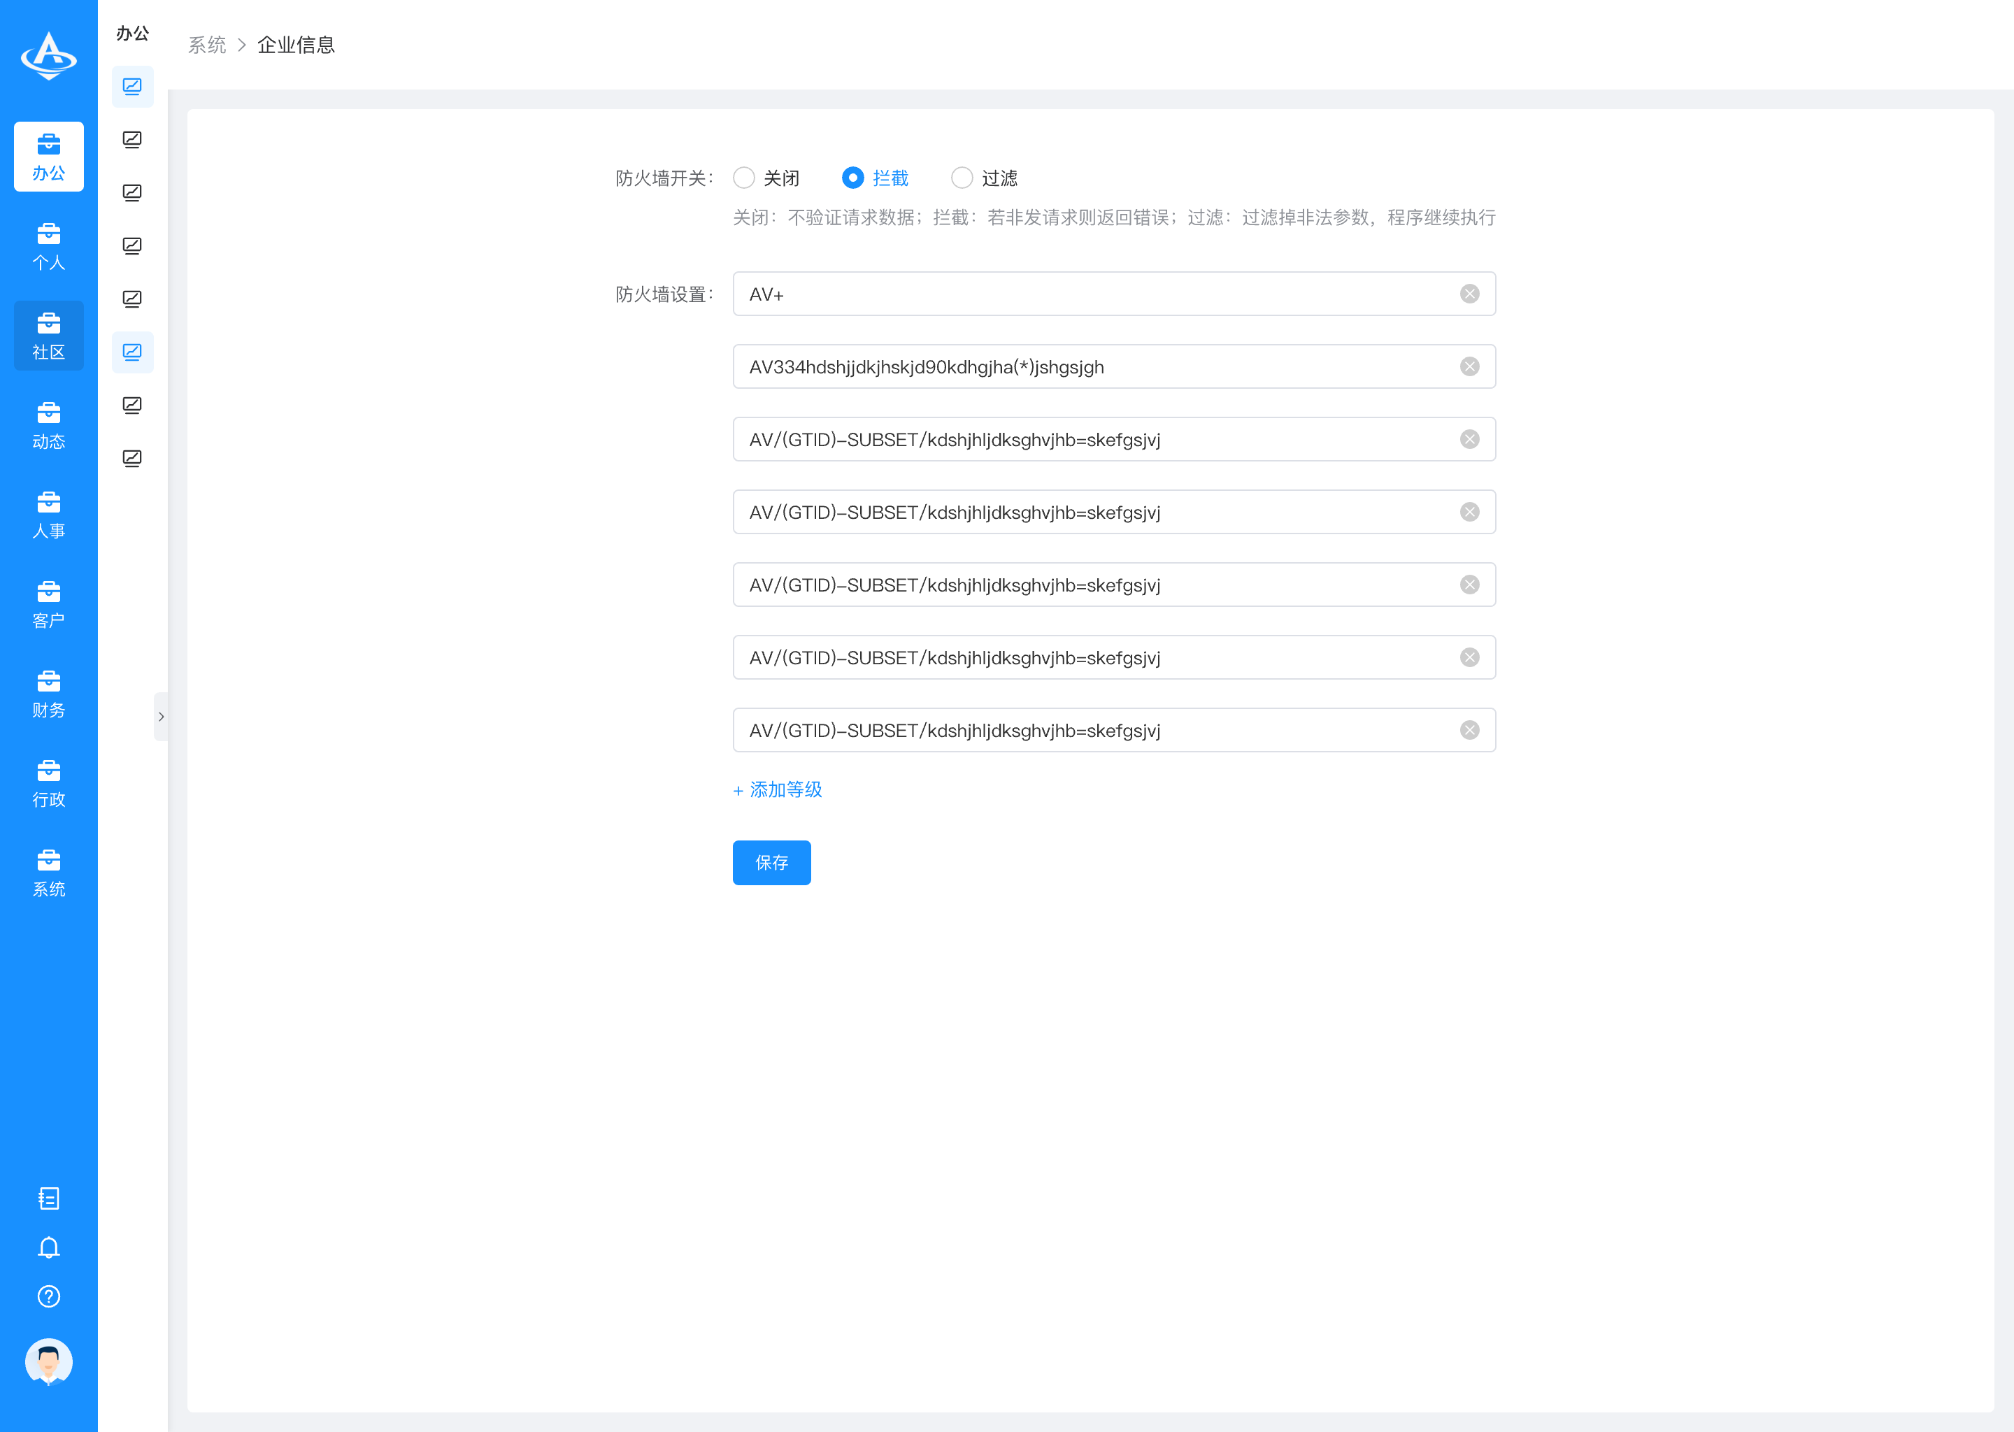Go to 系统 breadcrumb link
Screen dimensions: 2014x1432
[207, 45]
